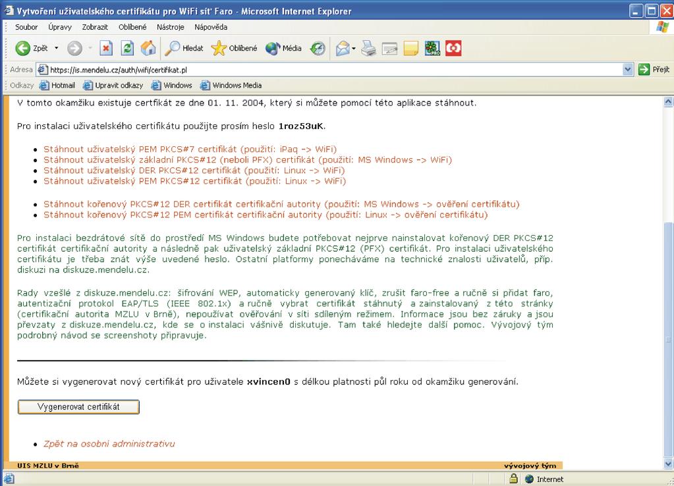The image size is (674, 486).
Task: Click the page icon beside the address URL
Action: coord(43,70)
